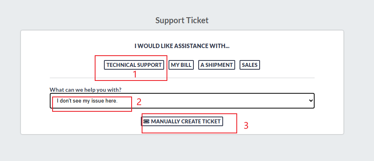Click the dropdown arrow on the issue selector
This screenshot has height=161, width=374.
tap(310, 101)
